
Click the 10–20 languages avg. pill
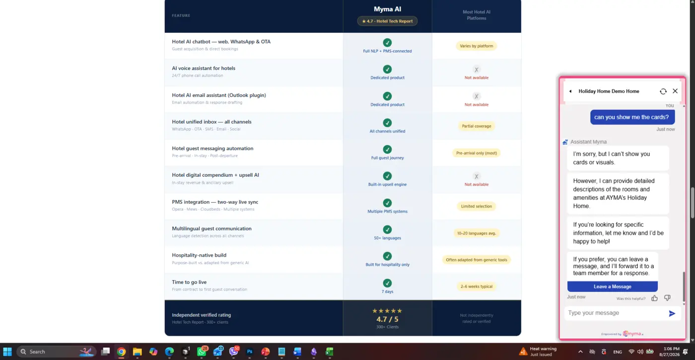pyautogui.click(x=477, y=233)
